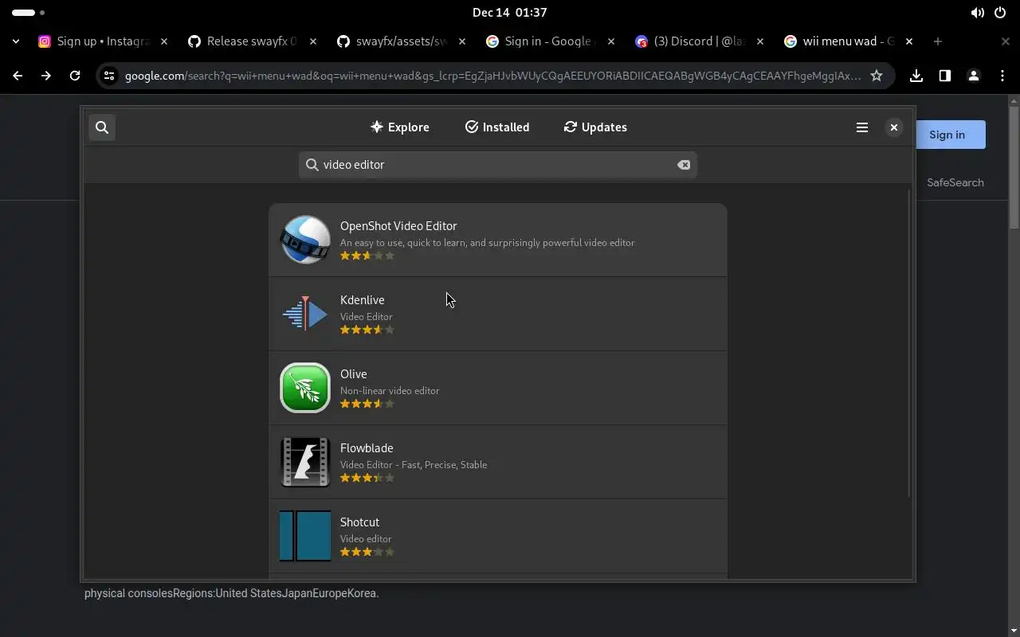1020x637 pixels.
Task: Reload the browser page
Action: click(x=75, y=76)
